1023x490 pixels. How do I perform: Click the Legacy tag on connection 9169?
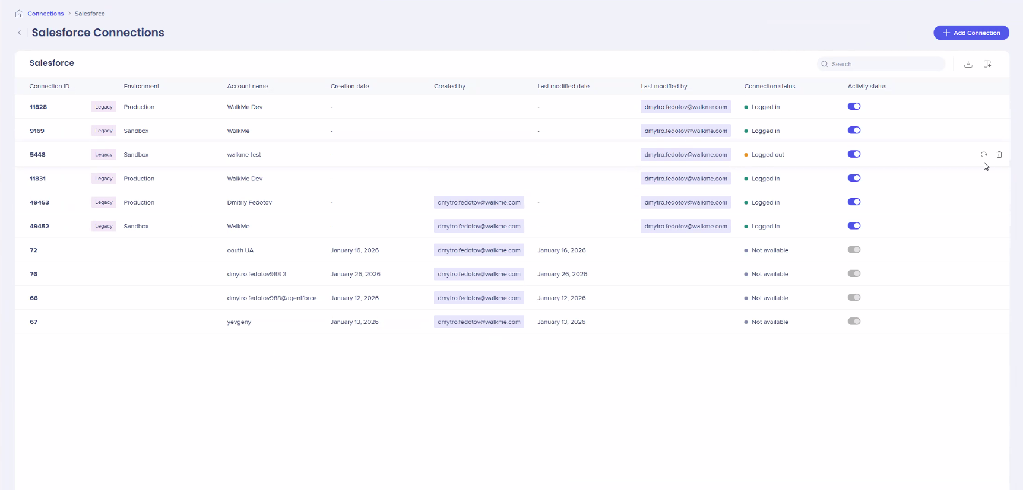tap(104, 131)
